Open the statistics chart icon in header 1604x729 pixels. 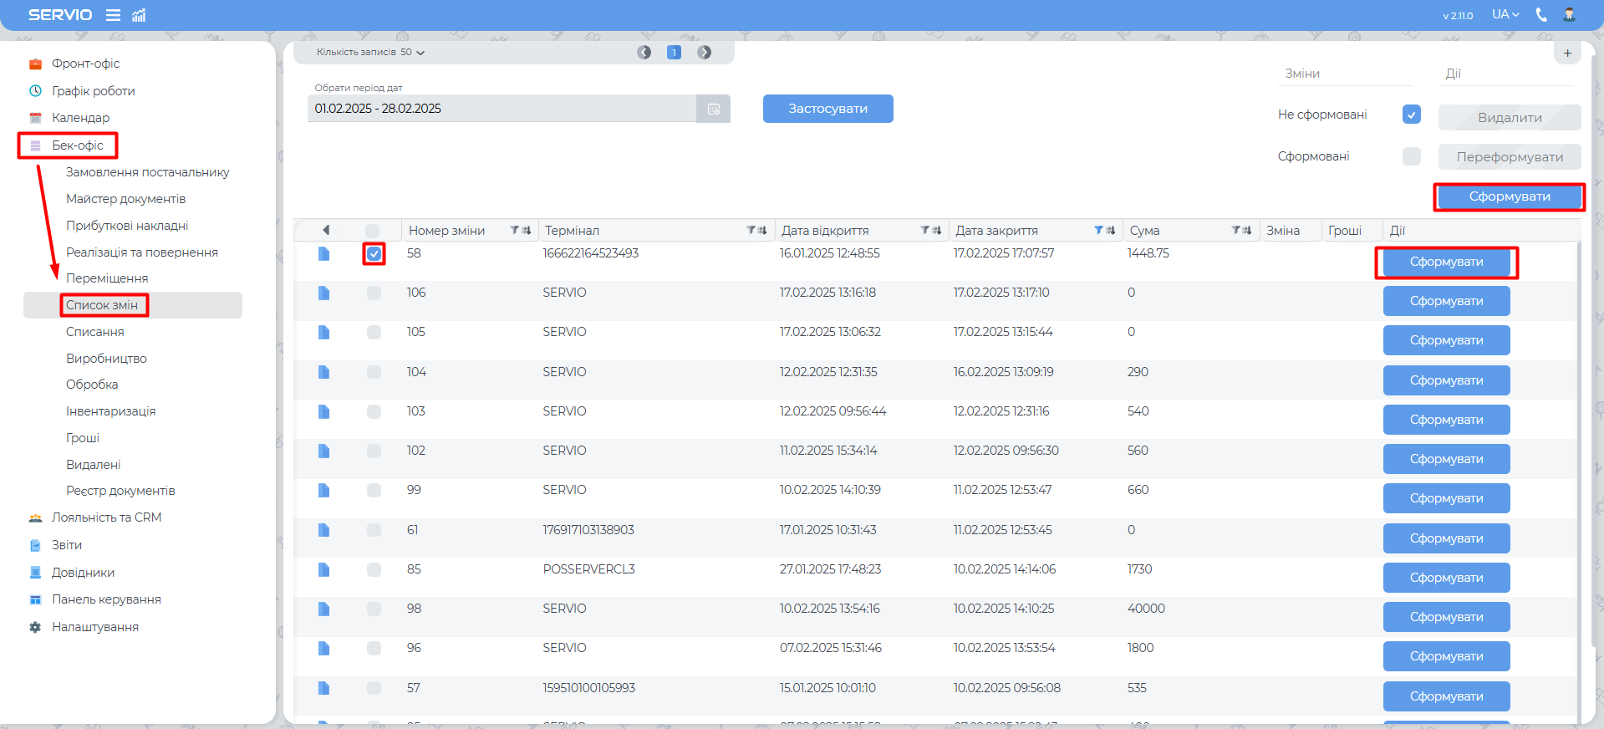click(139, 15)
